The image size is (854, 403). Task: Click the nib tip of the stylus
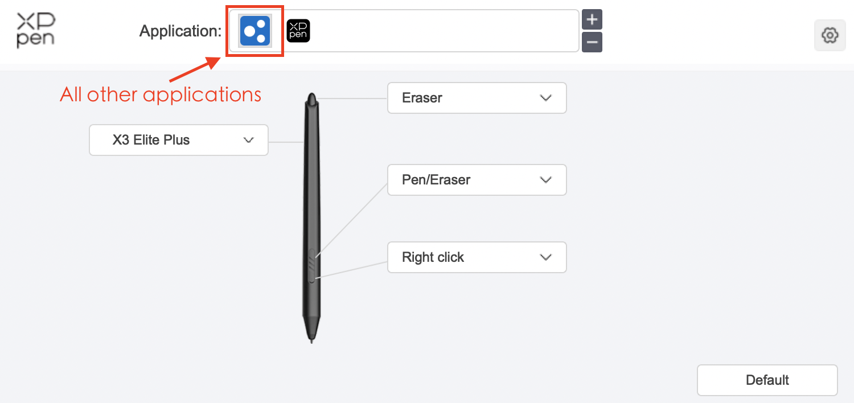pyautogui.click(x=311, y=340)
